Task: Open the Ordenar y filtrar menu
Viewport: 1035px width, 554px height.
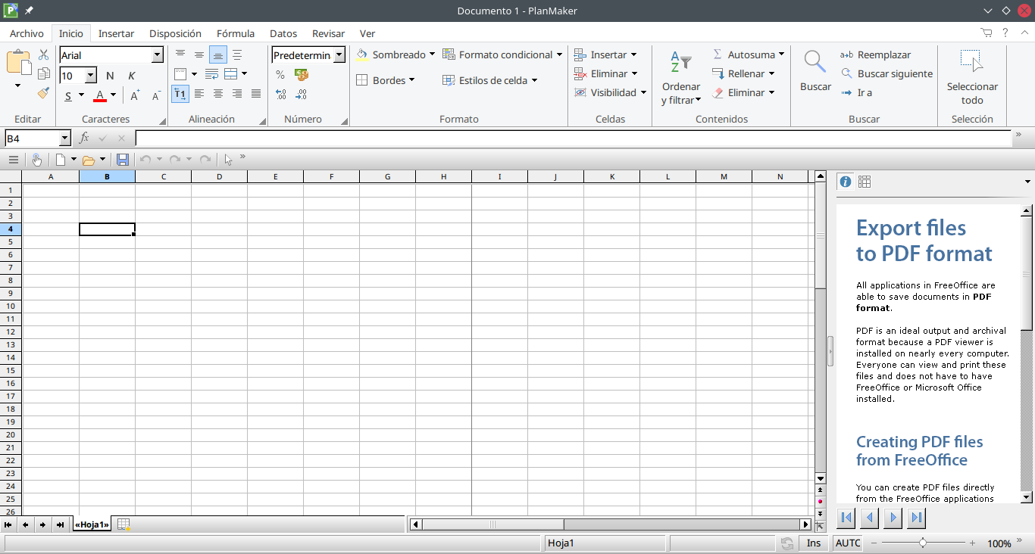Action: [x=680, y=79]
